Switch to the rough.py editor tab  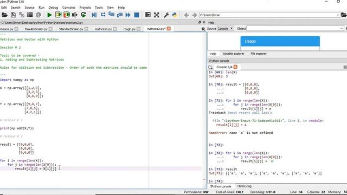(x=129, y=29)
